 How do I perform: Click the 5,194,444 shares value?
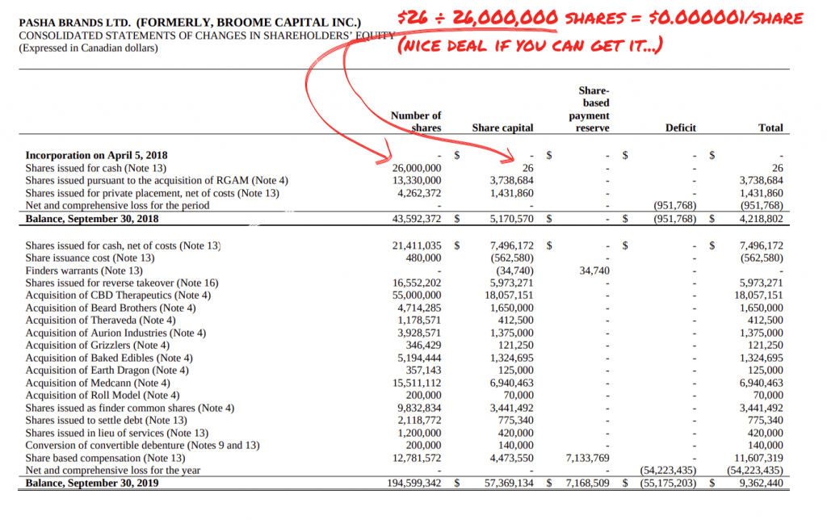click(419, 358)
